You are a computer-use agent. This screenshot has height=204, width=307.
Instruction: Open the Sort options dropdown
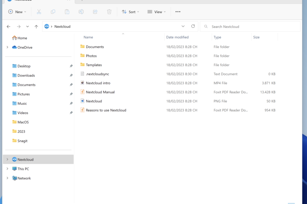pyautogui.click(x=130, y=12)
